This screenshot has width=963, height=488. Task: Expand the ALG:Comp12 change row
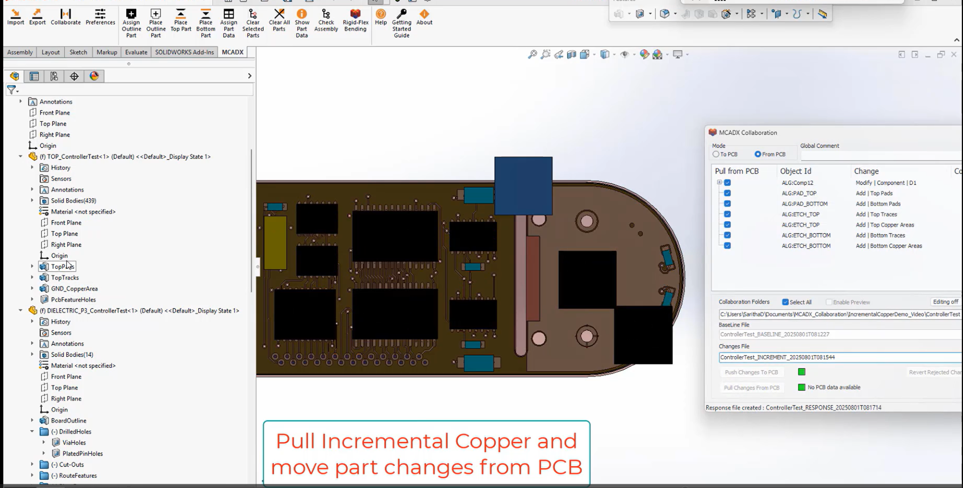719,183
